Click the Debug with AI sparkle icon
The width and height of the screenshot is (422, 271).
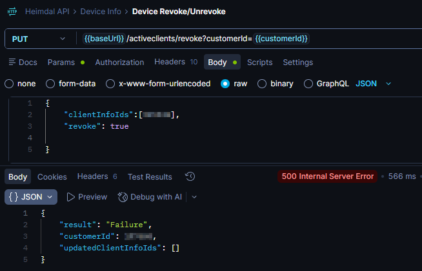(x=123, y=197)
